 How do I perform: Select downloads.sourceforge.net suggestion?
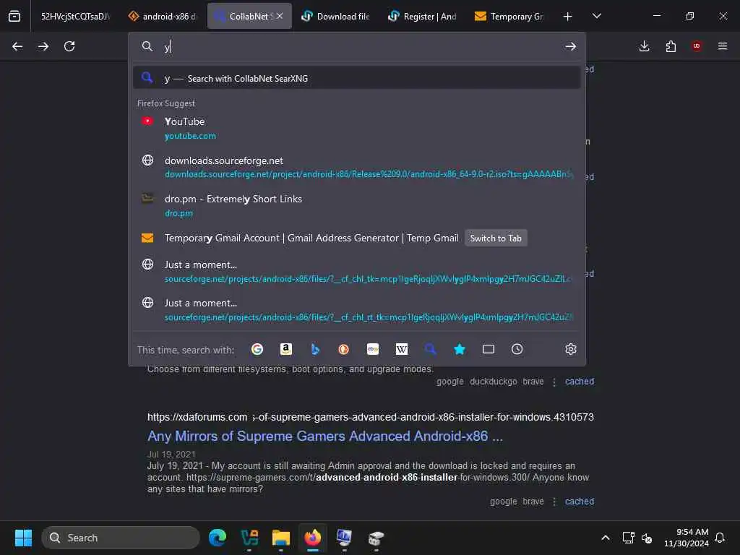[x=356, y=167]
